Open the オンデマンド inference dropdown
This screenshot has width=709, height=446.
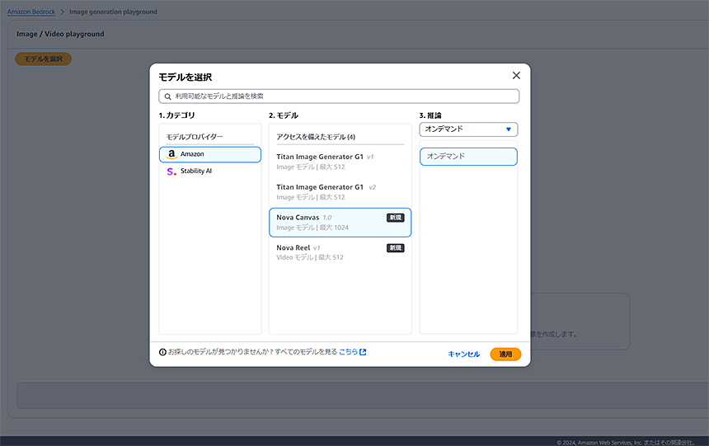tap(468, 129)
